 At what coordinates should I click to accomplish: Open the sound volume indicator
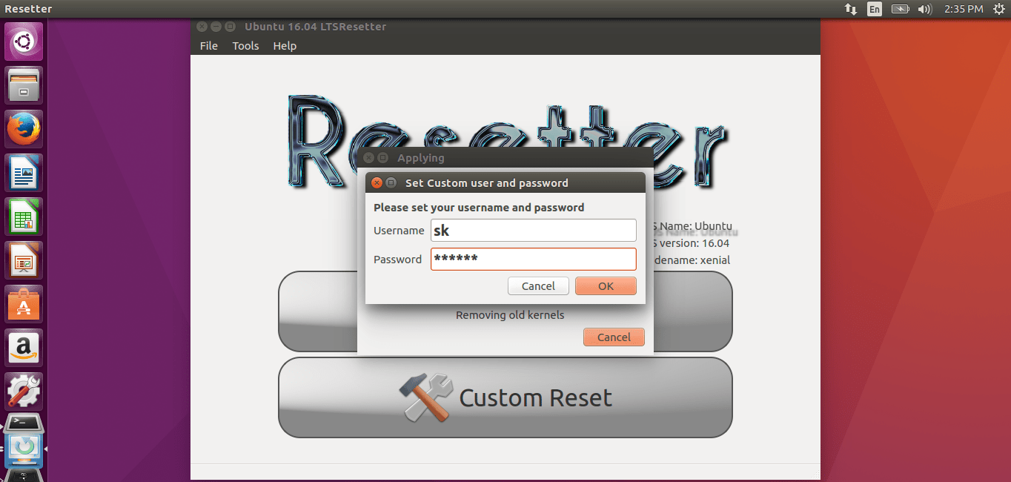[924, 9]
